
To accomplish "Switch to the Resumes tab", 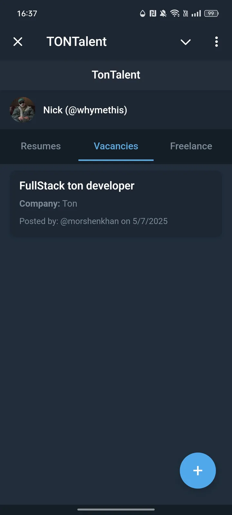I will (x=41, y=146).
